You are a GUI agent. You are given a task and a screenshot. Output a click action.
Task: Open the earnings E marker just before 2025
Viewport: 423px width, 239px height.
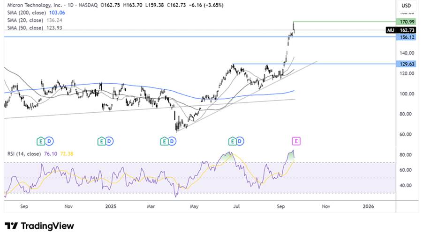pos(101,141)
